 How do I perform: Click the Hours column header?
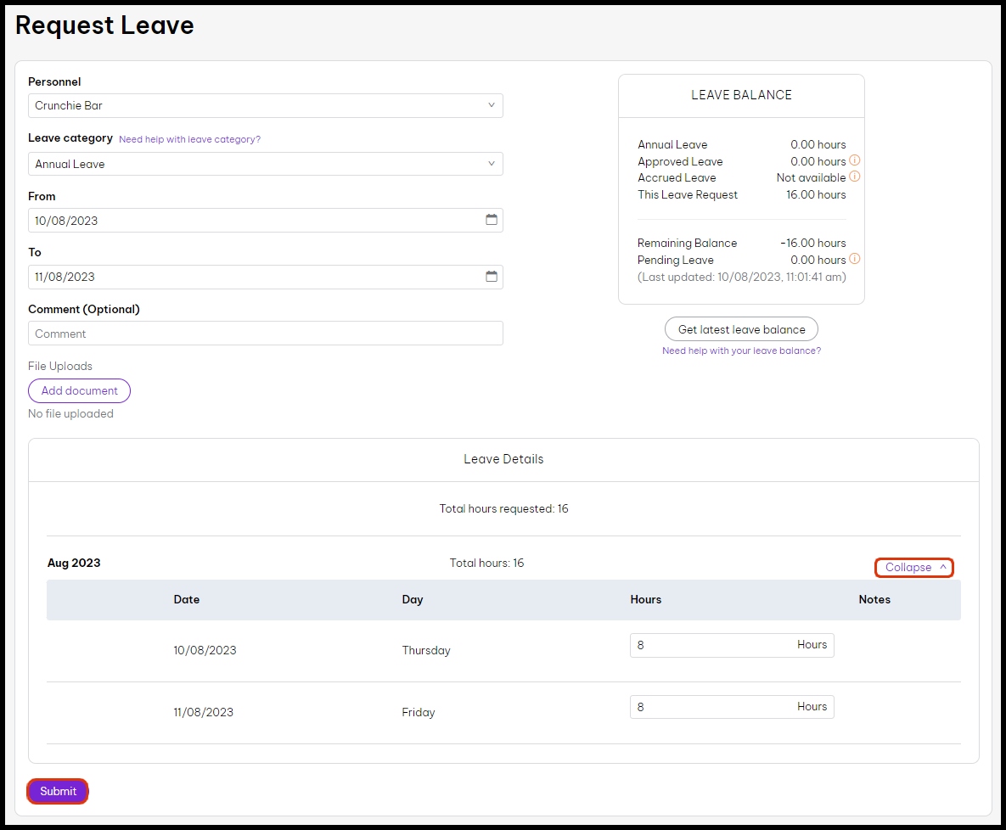tap(645, 599)
